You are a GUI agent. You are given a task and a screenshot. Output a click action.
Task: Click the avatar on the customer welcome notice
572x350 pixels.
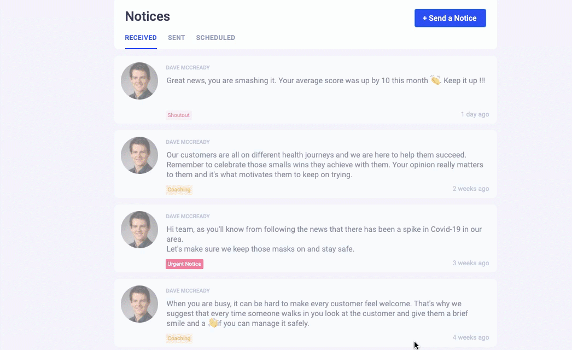click(x=139, y=304)
